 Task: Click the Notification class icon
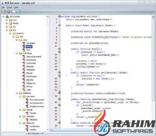coord(27,126)
